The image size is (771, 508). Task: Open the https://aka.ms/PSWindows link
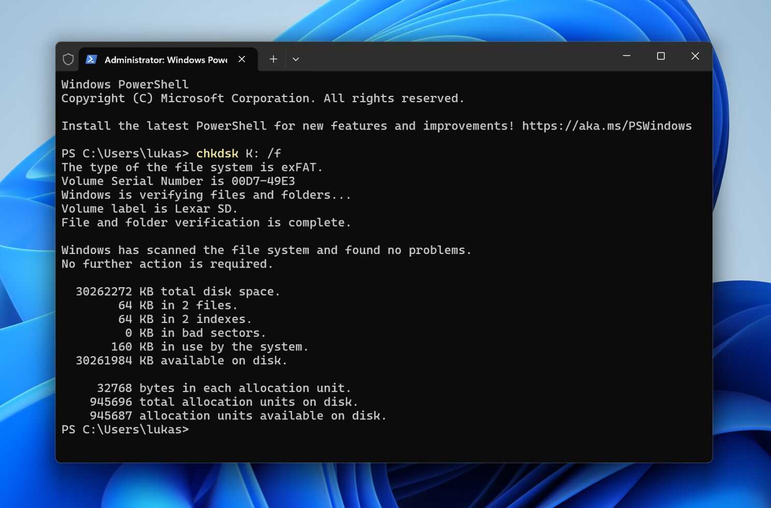click(x=607, y=126)
